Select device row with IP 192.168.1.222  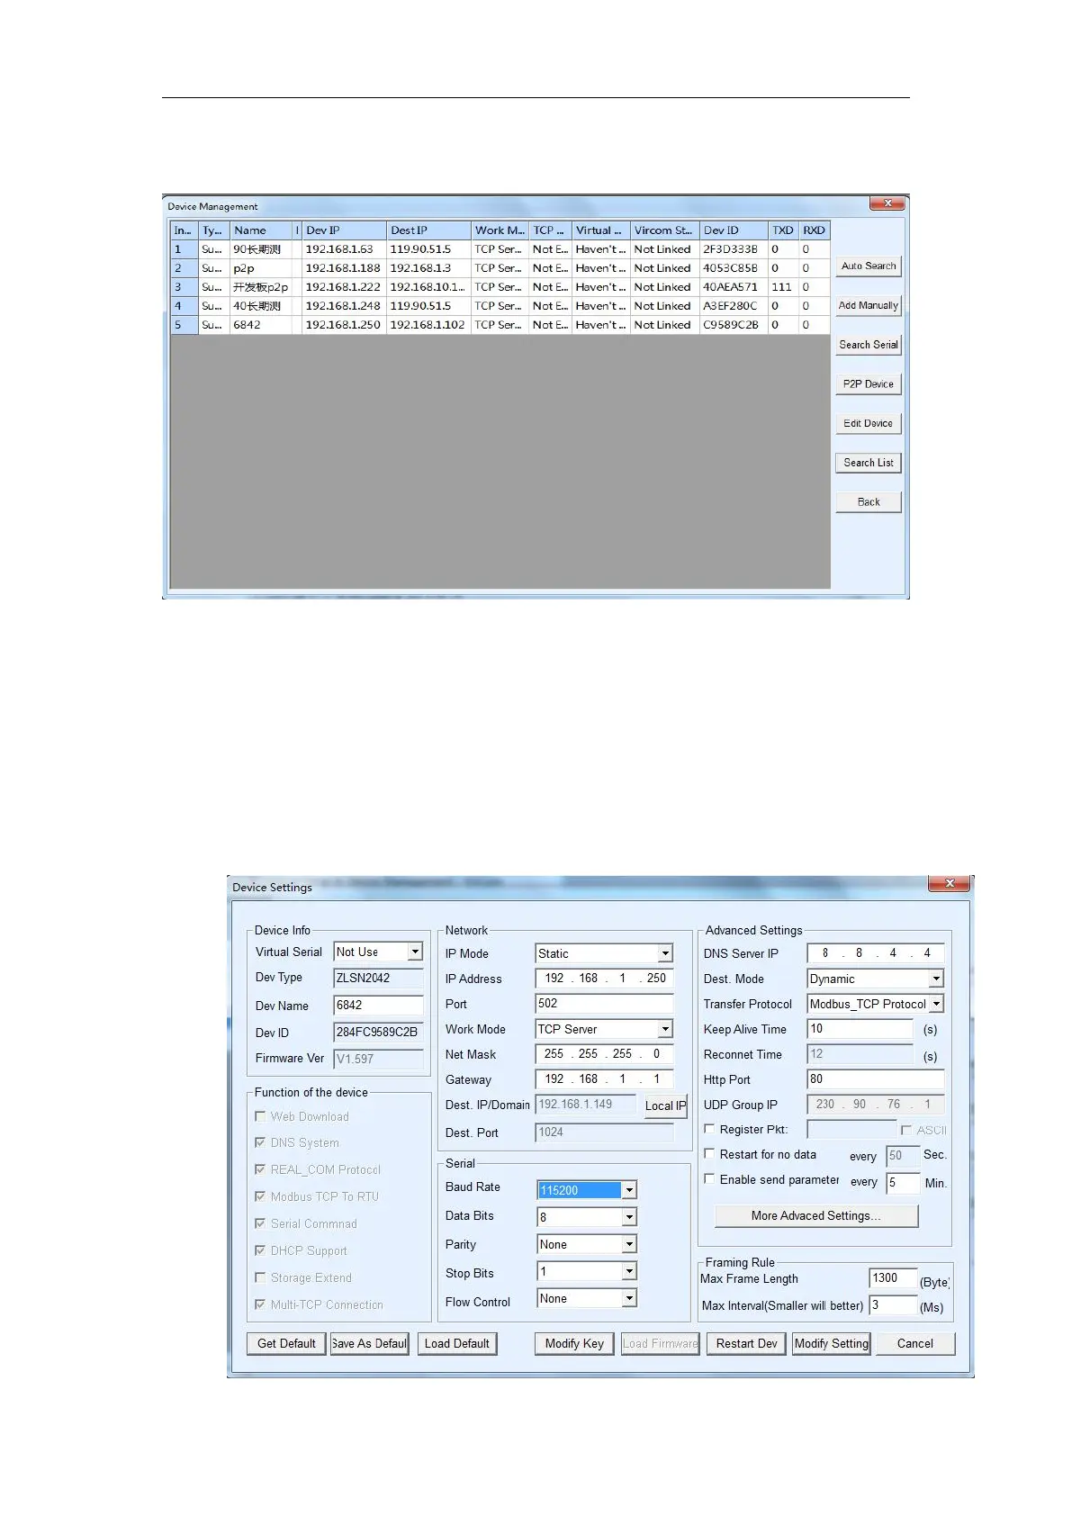click(x=500, y=287)
